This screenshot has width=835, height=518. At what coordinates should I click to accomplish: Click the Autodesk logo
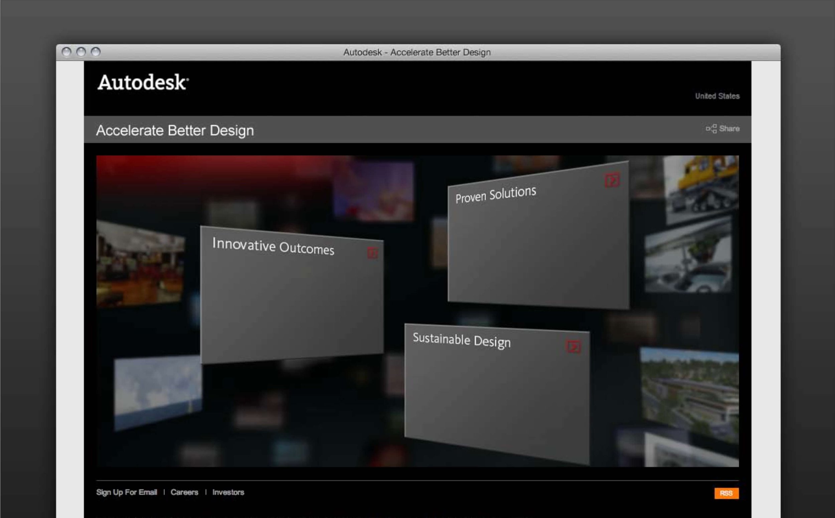click(x=143, y=82)
